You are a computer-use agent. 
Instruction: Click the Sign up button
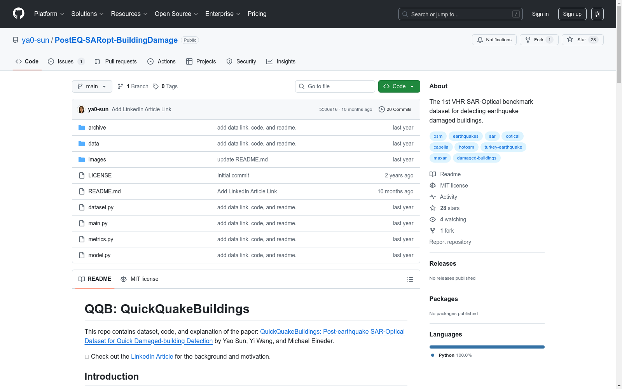pos(572,14)
